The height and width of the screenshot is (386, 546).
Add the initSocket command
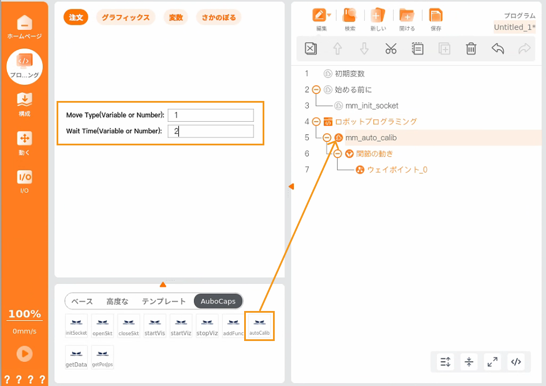[76, 326]
